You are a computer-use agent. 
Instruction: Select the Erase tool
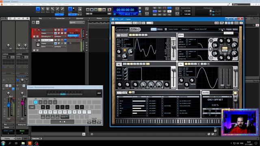[62, 9]
